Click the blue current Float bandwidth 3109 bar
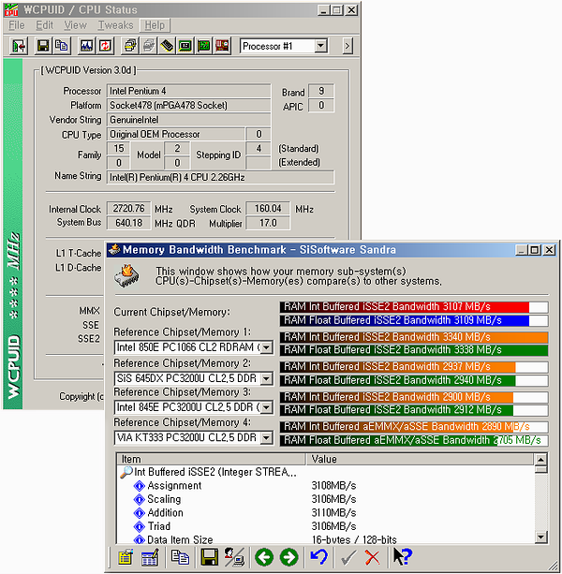The image size is (562, 574). pos(414,320)
